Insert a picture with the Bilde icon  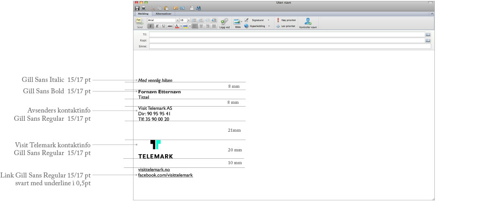pos(237,22)
